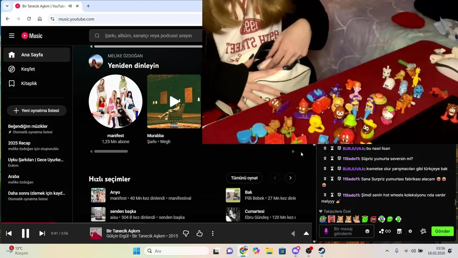Open the manifest artist circle thumbnail
Screen dimensions: 458x258
pyautogui.click(x=116, y=101)
